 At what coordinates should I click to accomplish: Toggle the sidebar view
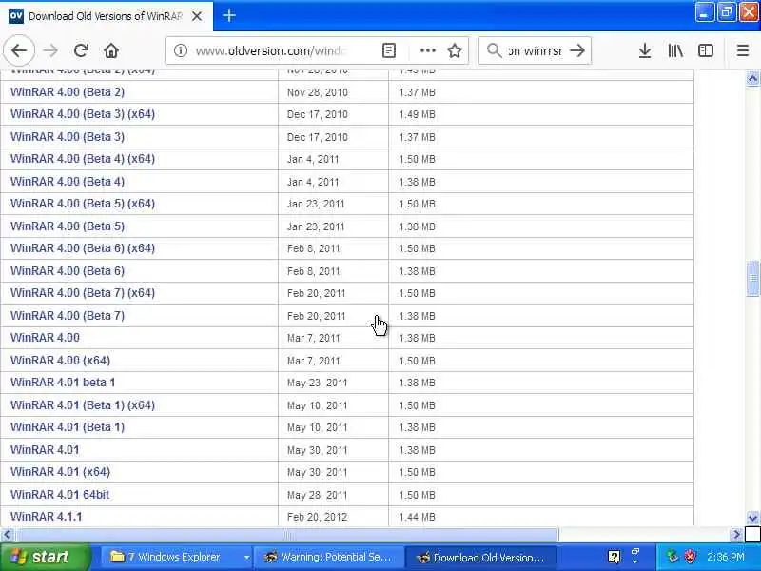click(706, 50)
